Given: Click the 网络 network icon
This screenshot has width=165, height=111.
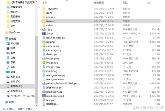Looking at the screenshot, I should pyautogui.click(x=6, y=102).
